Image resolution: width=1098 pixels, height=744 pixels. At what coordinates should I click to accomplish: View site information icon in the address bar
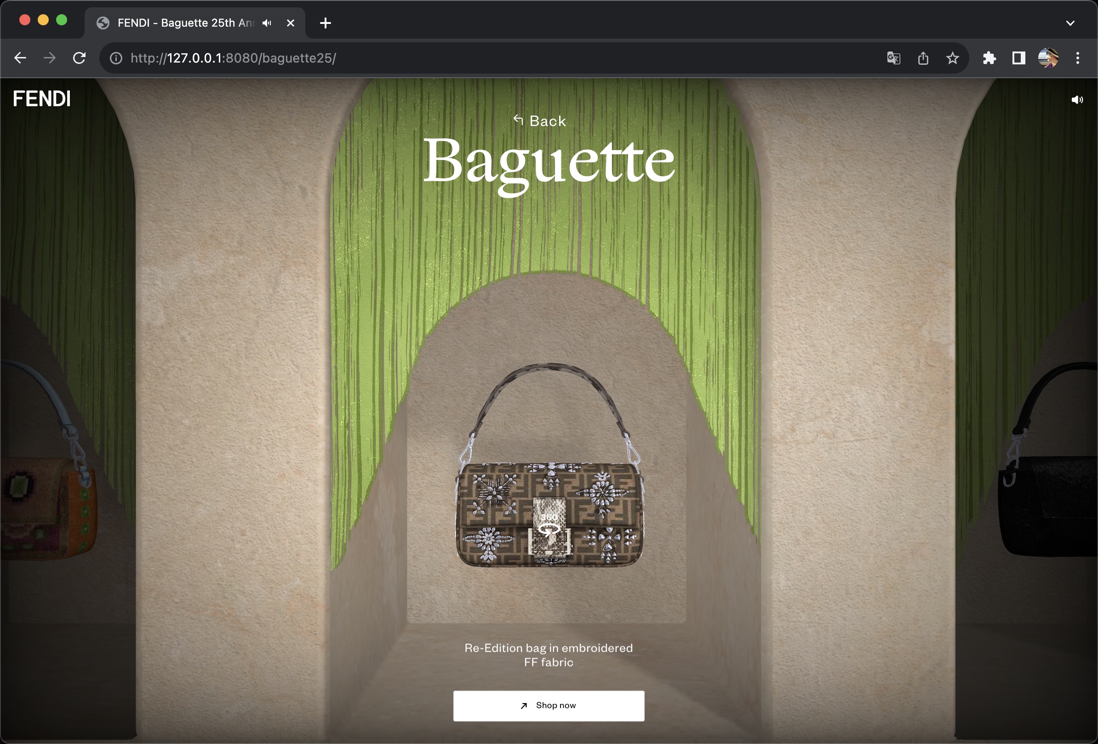click(x=116, y=58)
